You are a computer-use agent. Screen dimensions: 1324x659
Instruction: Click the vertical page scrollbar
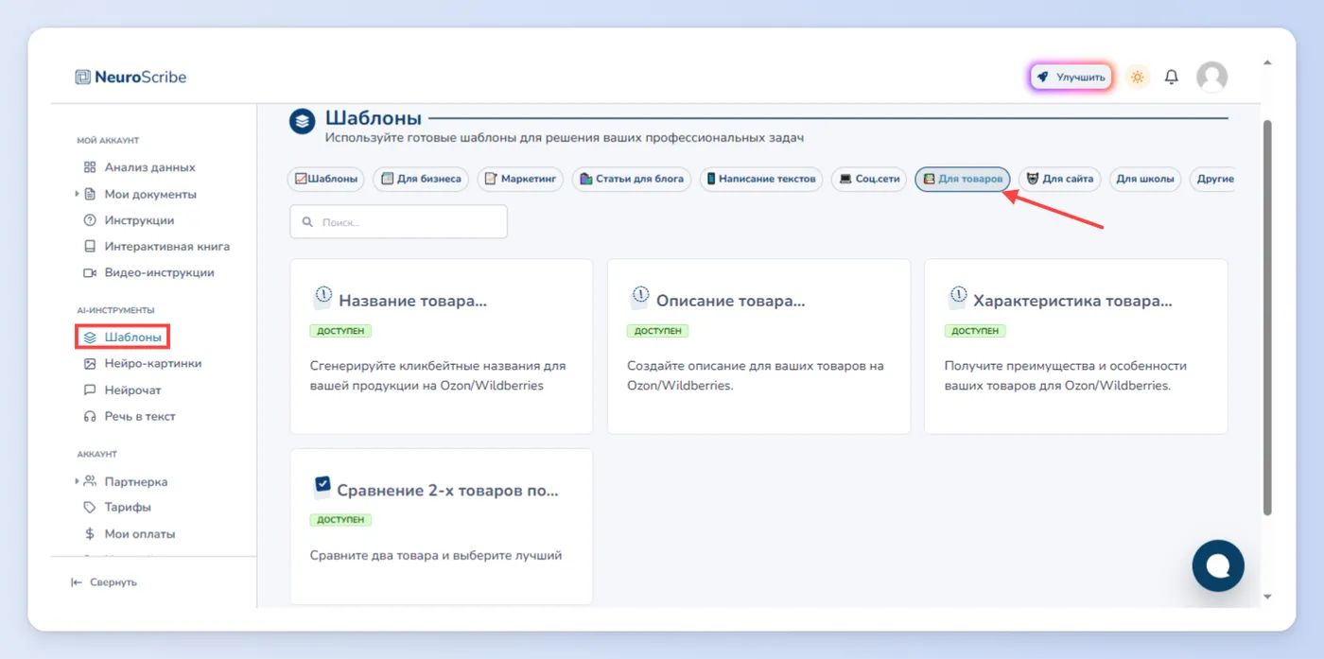pos(1267,317)
